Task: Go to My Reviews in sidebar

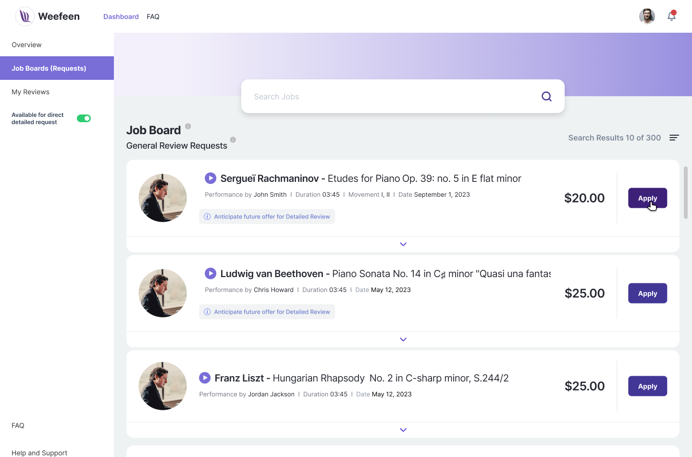Action: pos(30,92)
